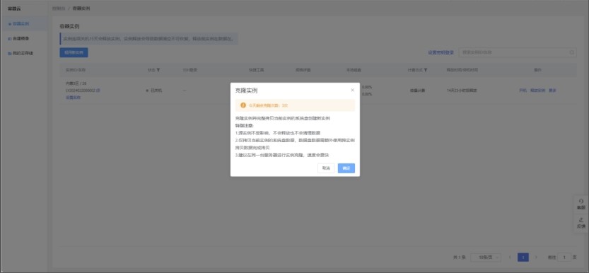Screen dimensions: 589x273
Task: Click the search icon in the search box
Action: tap(572, 52)
